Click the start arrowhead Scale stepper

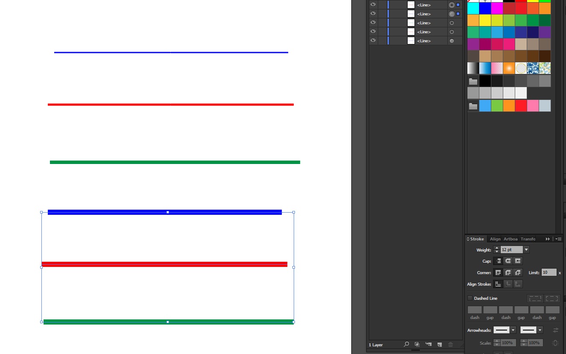pyautogui.click(x=496, y=342)
